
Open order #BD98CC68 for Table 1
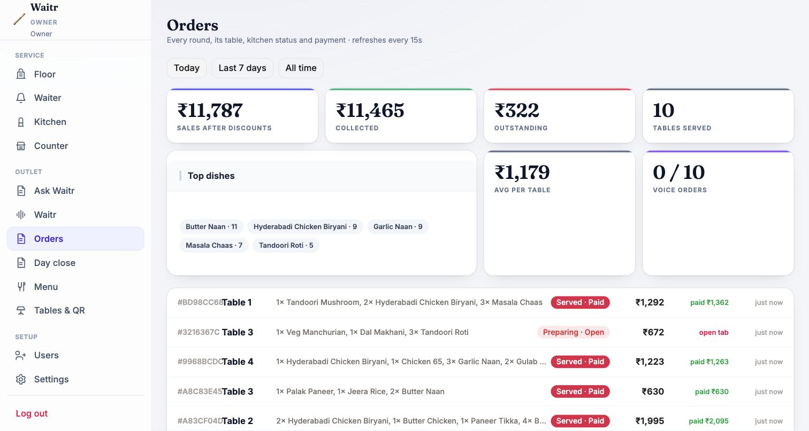[480, 302]
